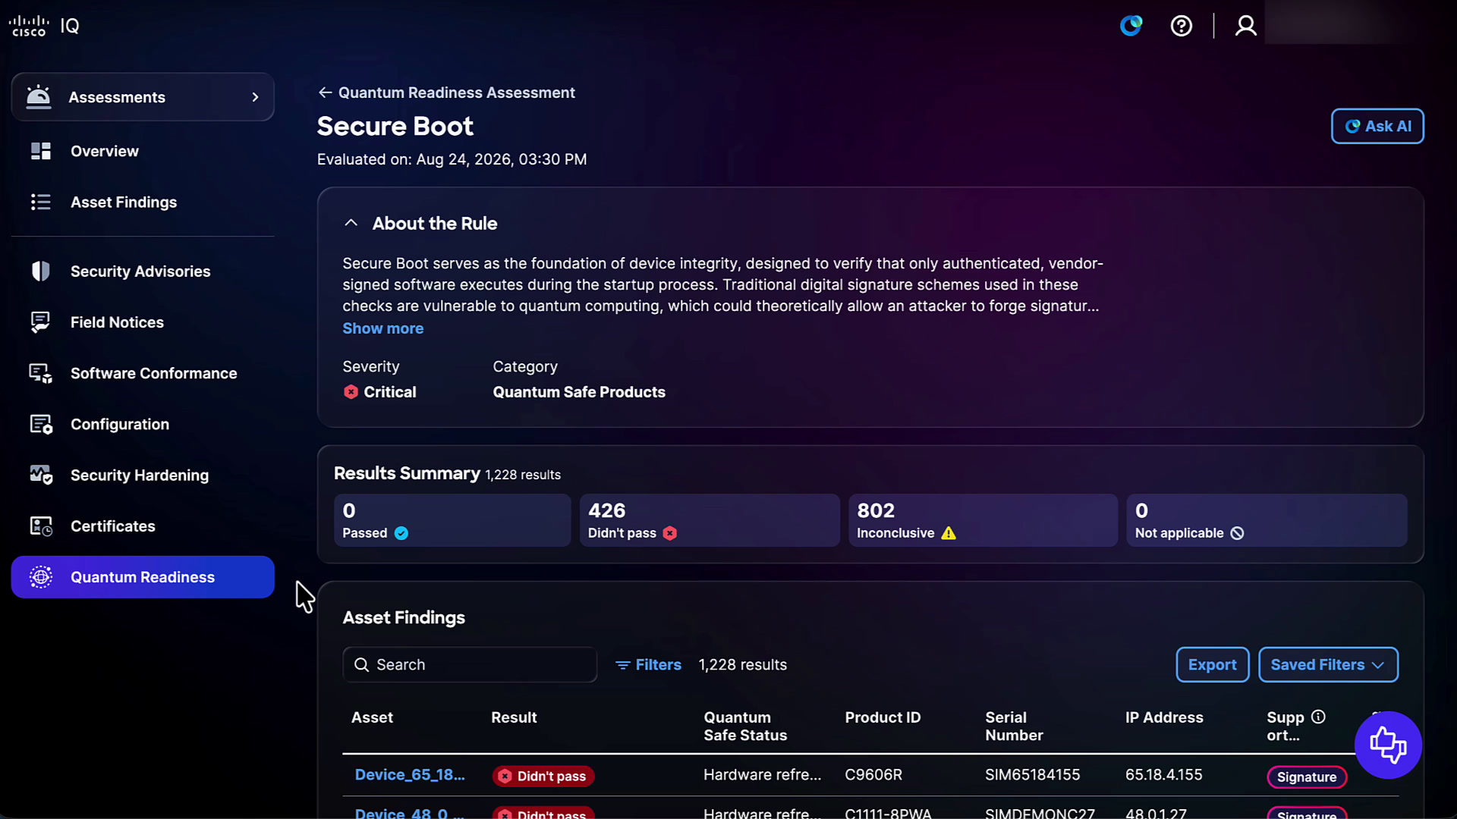Click the Overview dashboard icon
1457x819 pixels.
pyautogui.click(x=41, y=151)
